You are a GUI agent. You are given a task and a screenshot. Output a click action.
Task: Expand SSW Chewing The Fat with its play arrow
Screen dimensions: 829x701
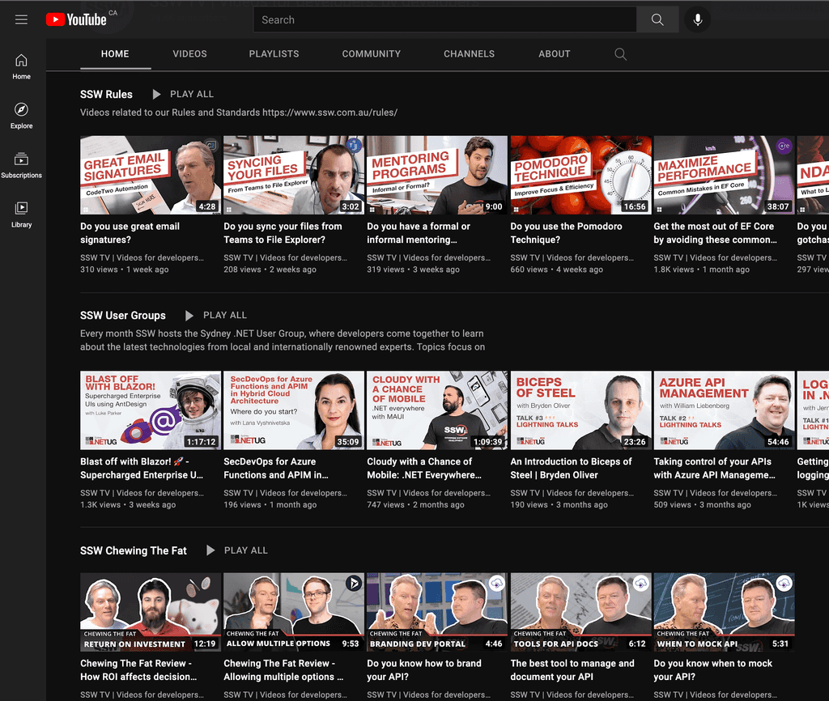point(210,550)
